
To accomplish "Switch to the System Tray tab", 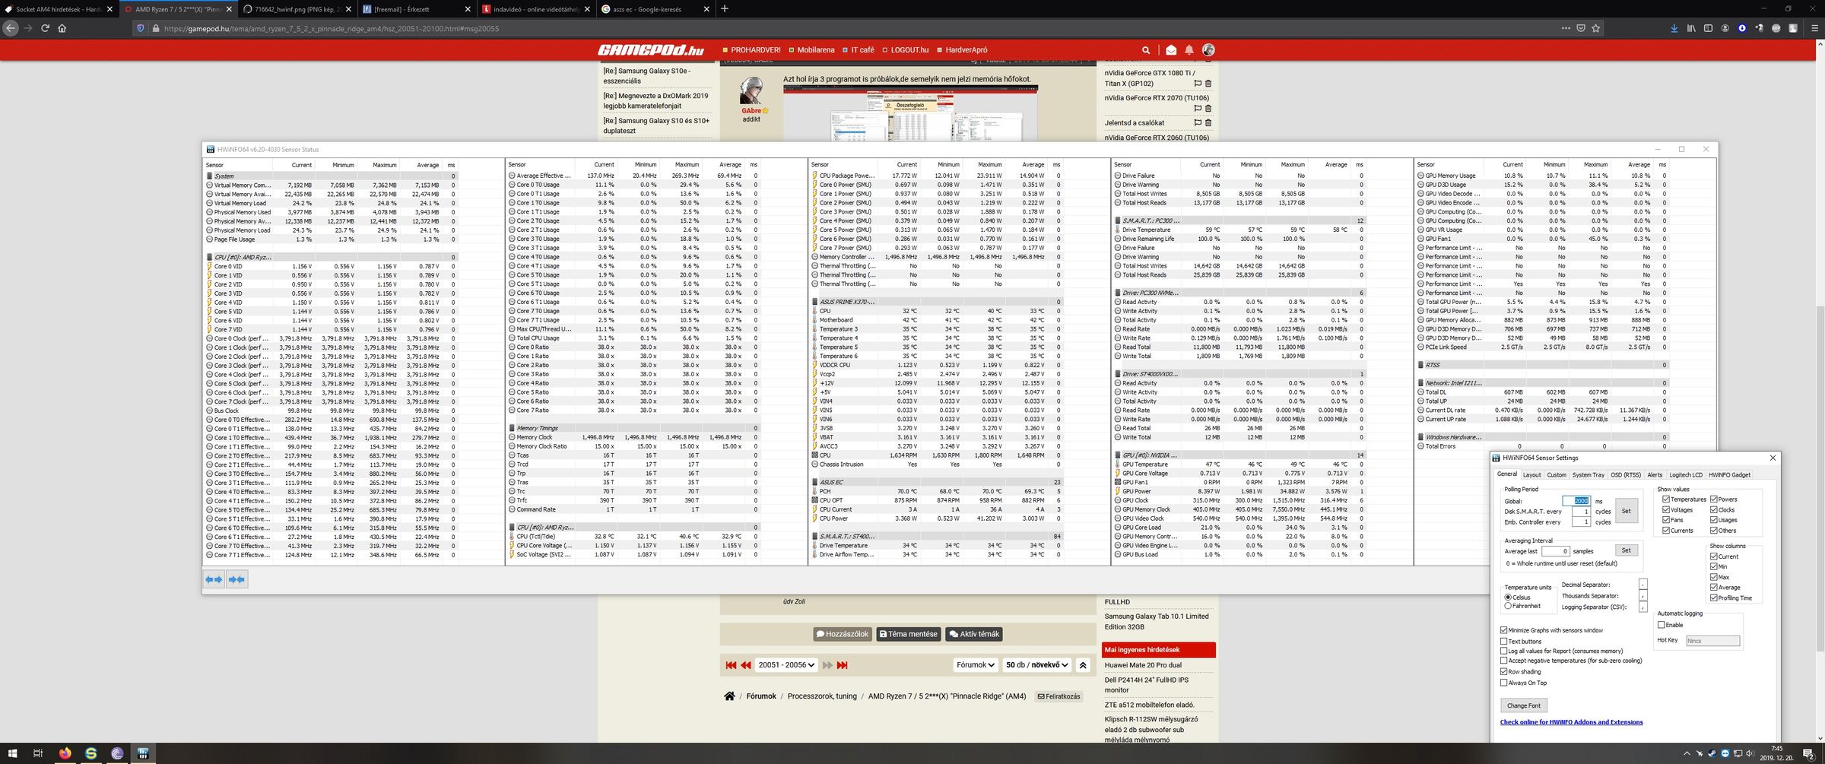I will 1588,475.
